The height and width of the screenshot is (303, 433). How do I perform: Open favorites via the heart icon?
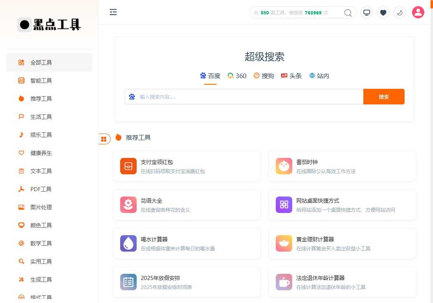[x=383, y=12]
